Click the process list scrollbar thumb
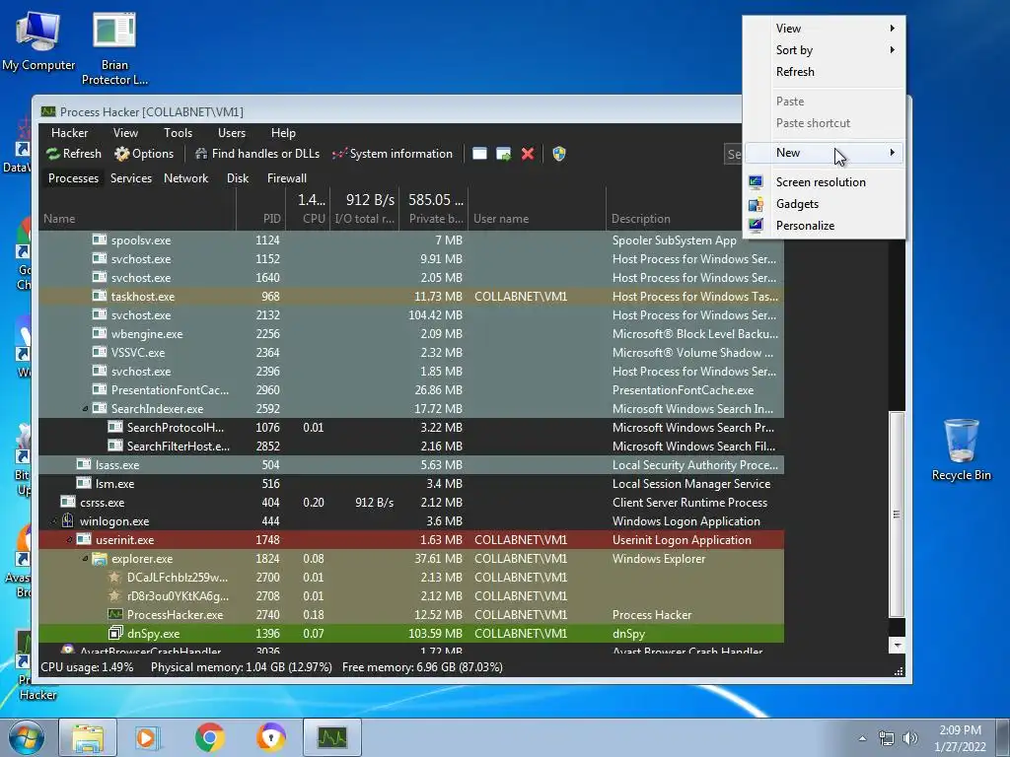This screenshot has width=1010, height=757. click(897, 514)
